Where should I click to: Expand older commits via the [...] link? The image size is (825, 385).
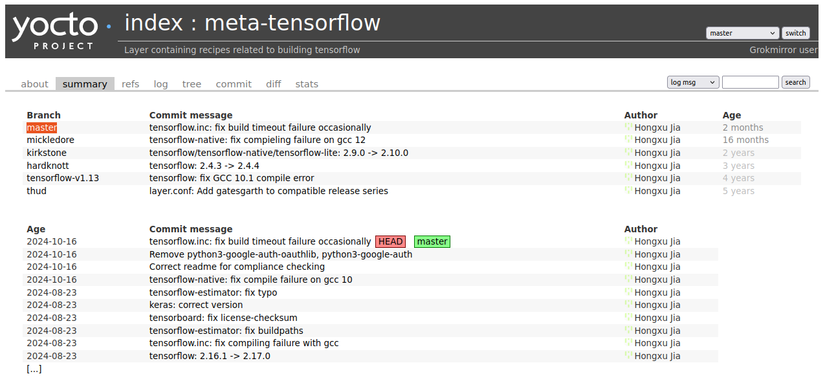point(33,368)
